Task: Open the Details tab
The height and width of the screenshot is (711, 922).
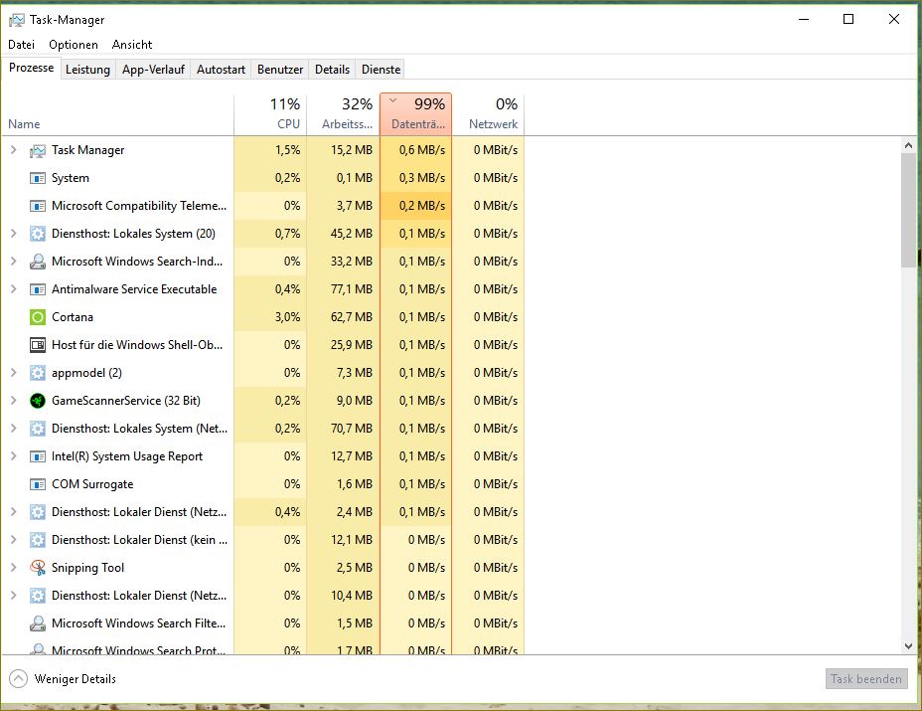Action: pos(332,70)
